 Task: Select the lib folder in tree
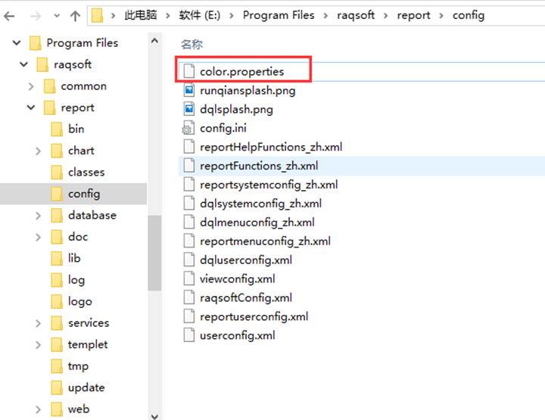(74, 258)
